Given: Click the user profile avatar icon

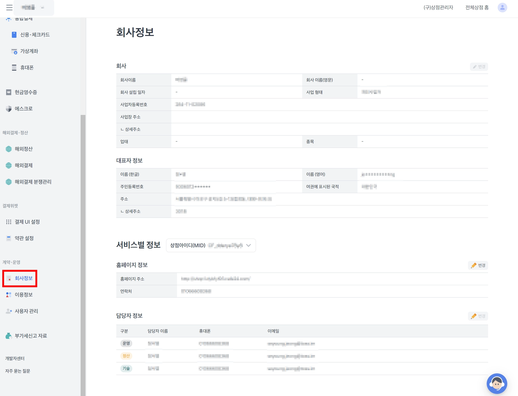Looking at the screenshot, I should pos(502,8).
